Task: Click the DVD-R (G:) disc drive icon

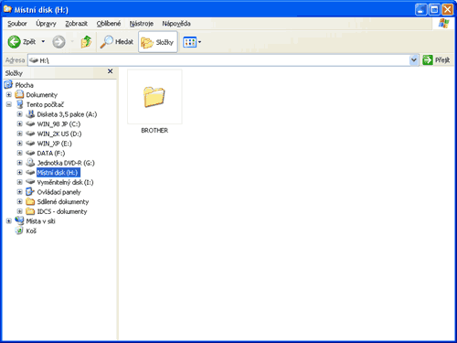Action: pyautogui.click(x=30, y=163)
